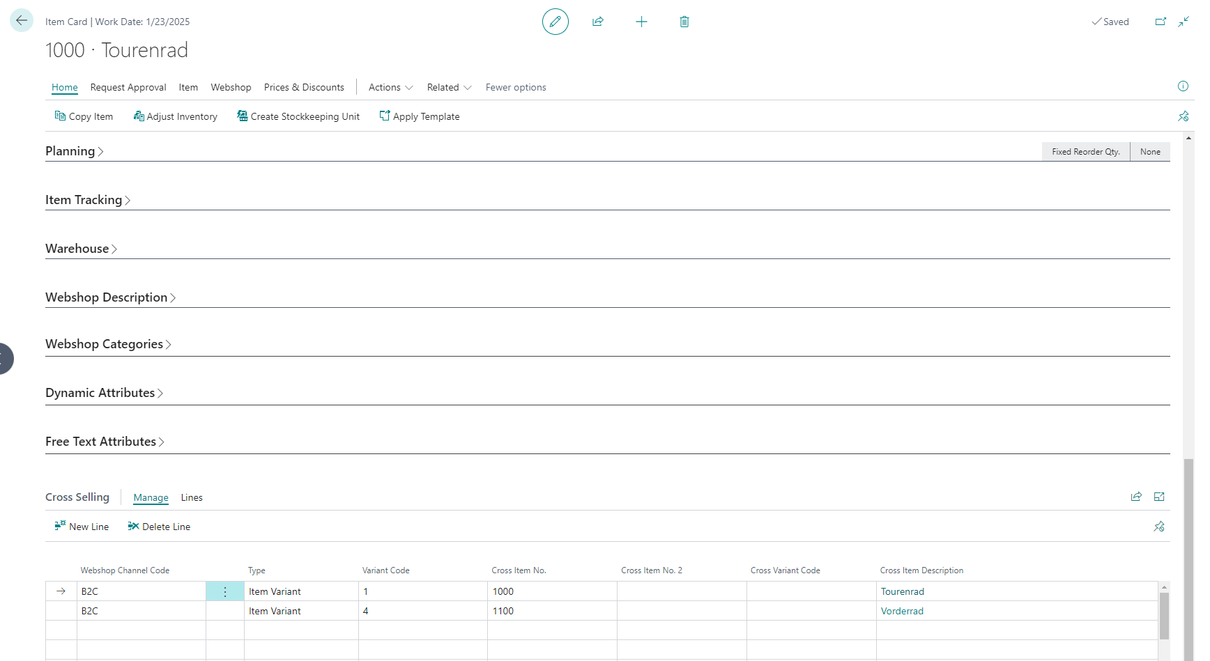Click the Cross Item Description column header
The height and width of the screenshot is (661, 1210).
tap(921, 570)
